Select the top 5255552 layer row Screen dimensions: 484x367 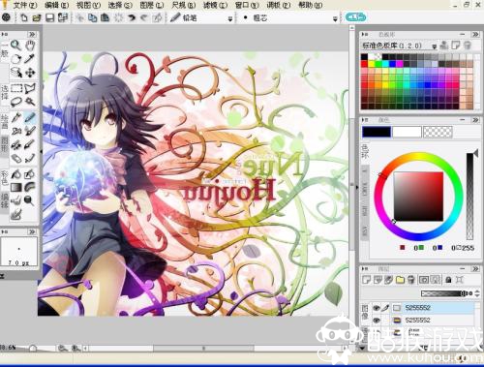424,308
